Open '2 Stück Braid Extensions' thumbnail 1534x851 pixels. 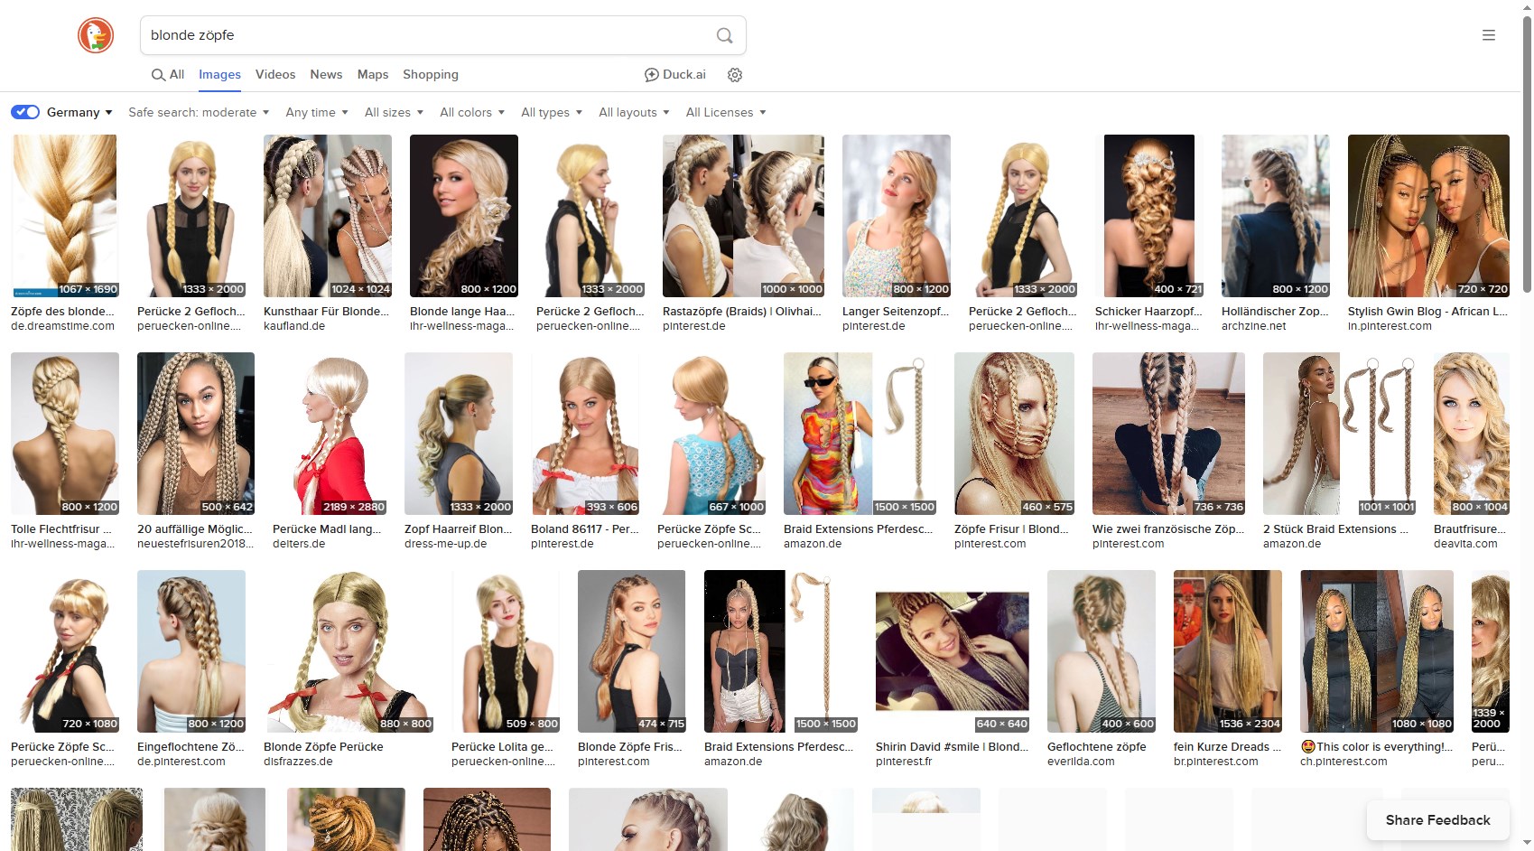[1339, 434]
